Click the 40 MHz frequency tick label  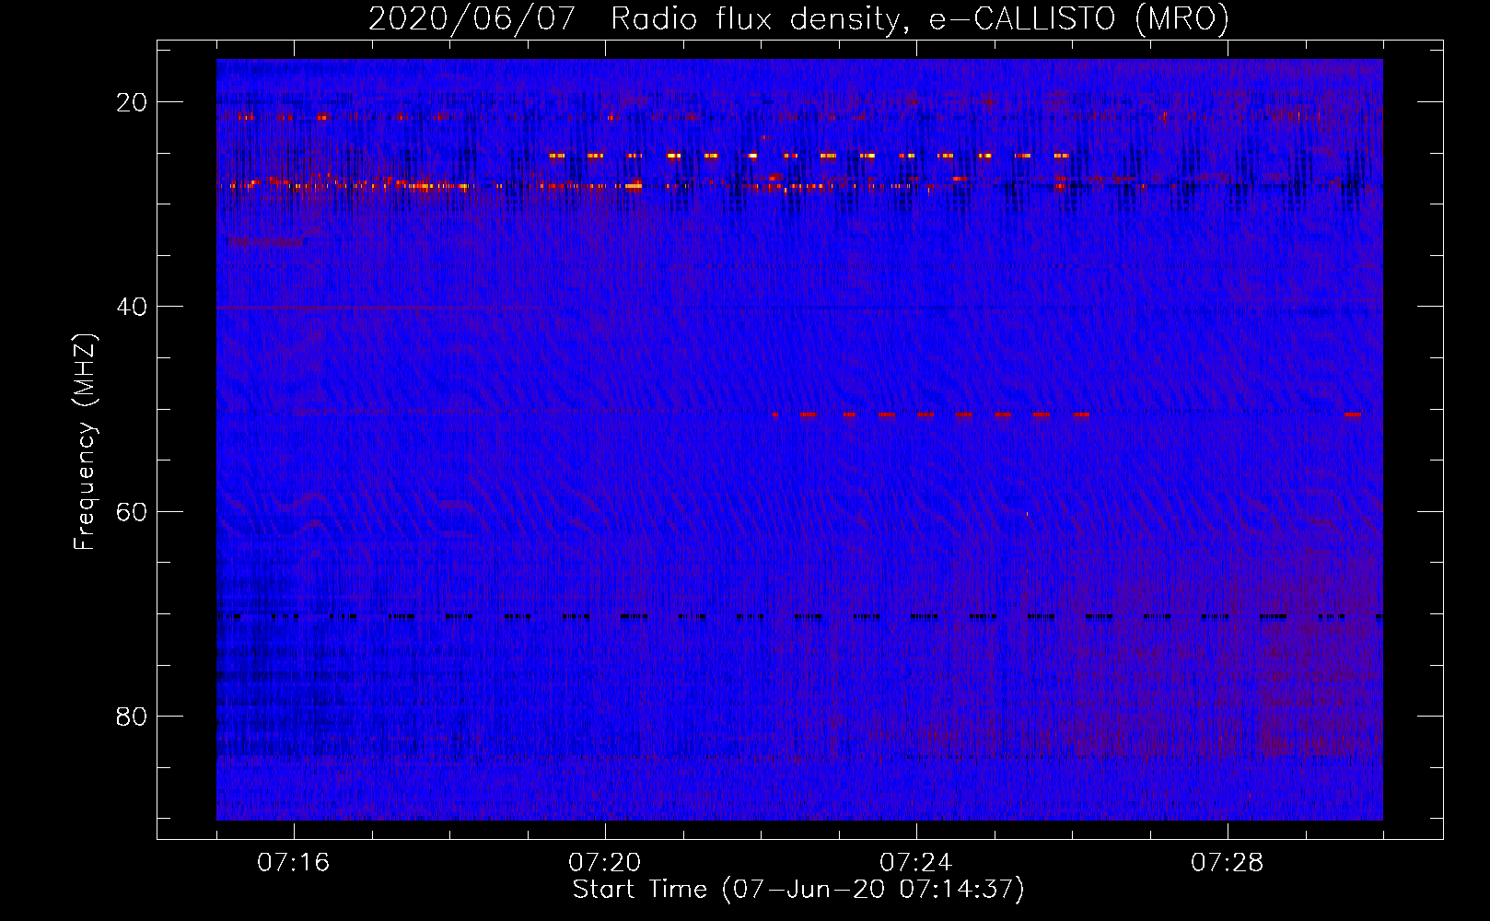point(132,307)
